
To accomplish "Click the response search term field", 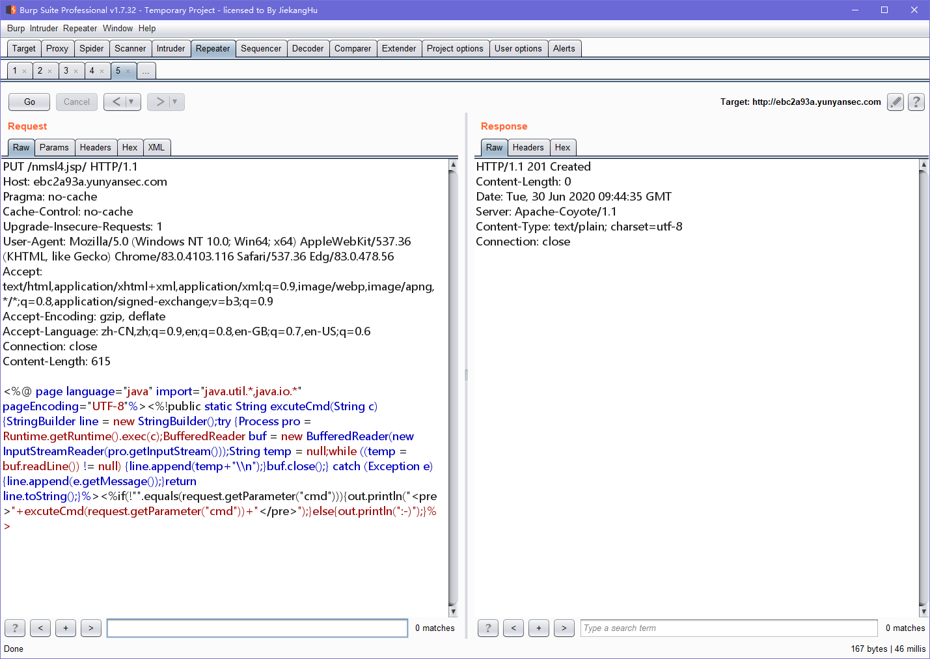I will click(729, 628).
